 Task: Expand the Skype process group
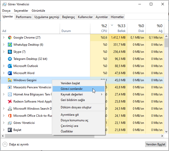pos(4,52)
